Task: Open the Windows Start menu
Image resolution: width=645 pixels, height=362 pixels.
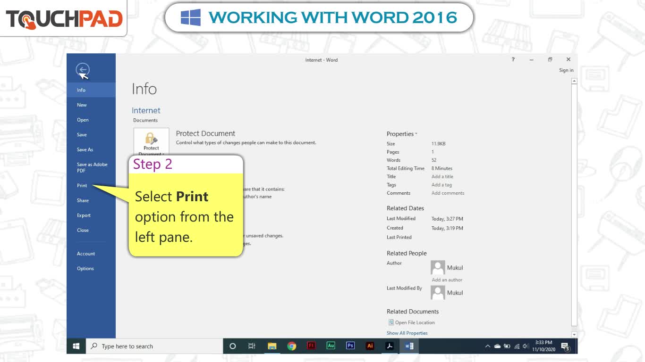Action: point(76,346)
